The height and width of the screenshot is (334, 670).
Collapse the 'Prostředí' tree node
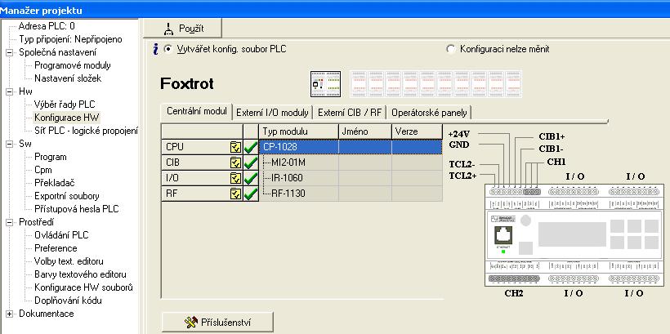(x=10, y=222)
